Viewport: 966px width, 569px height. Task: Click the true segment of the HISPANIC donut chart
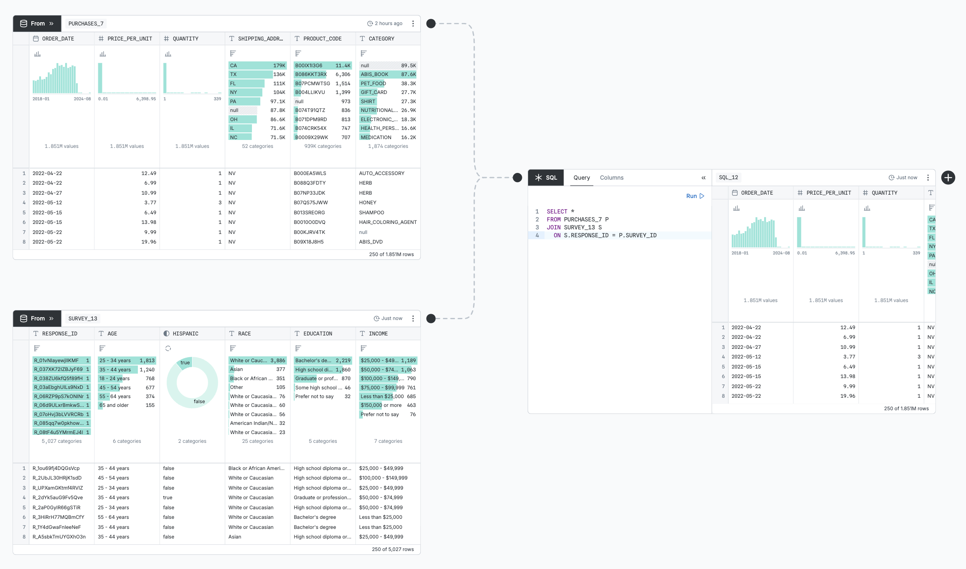pyautogui.click(x=185, y=363)
